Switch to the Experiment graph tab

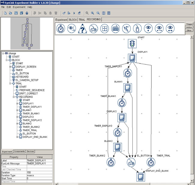pyautogui.click(x=61, y=20)
